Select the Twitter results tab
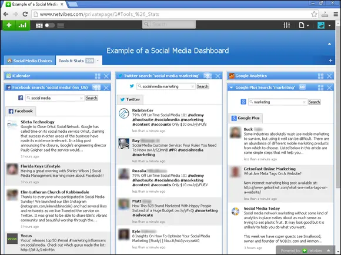 [131, 99]
